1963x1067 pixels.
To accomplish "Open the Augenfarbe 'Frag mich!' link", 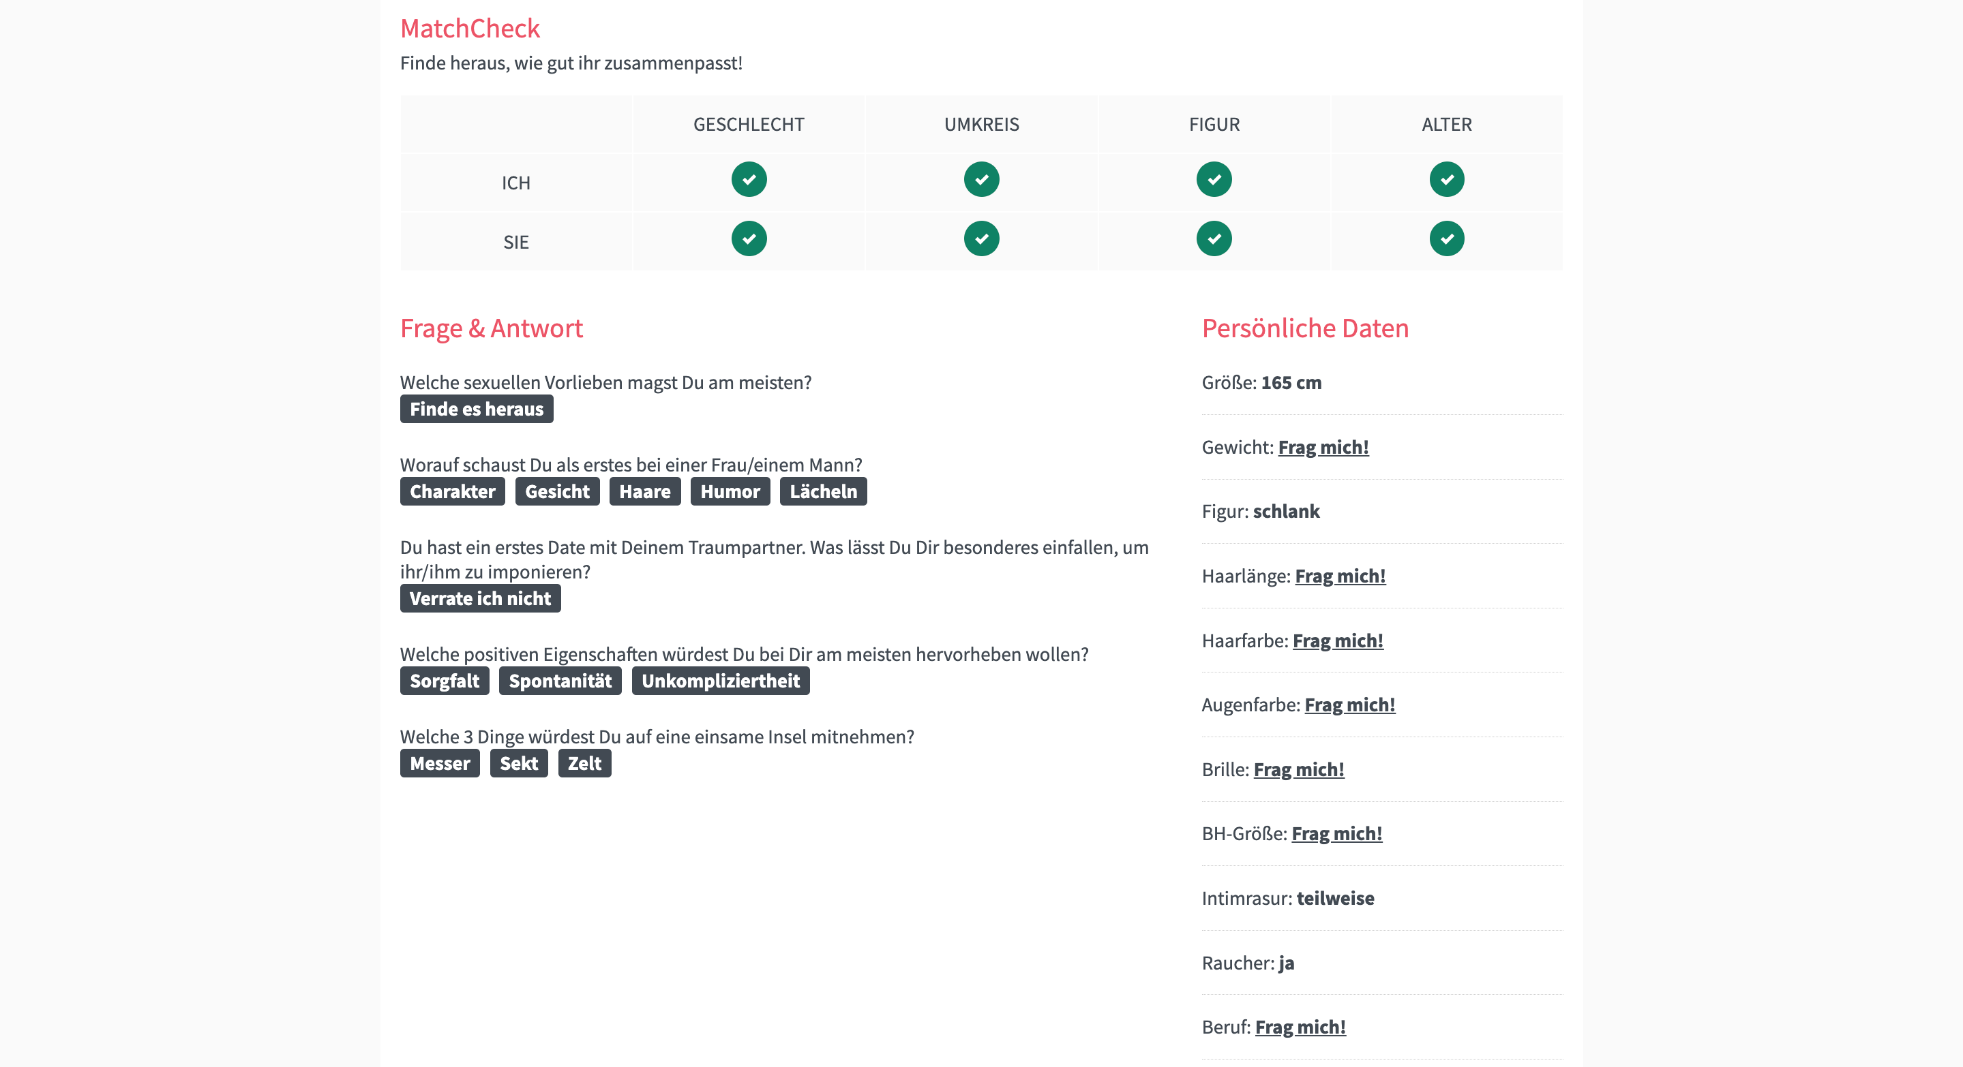I will (x=1349, y=705).
